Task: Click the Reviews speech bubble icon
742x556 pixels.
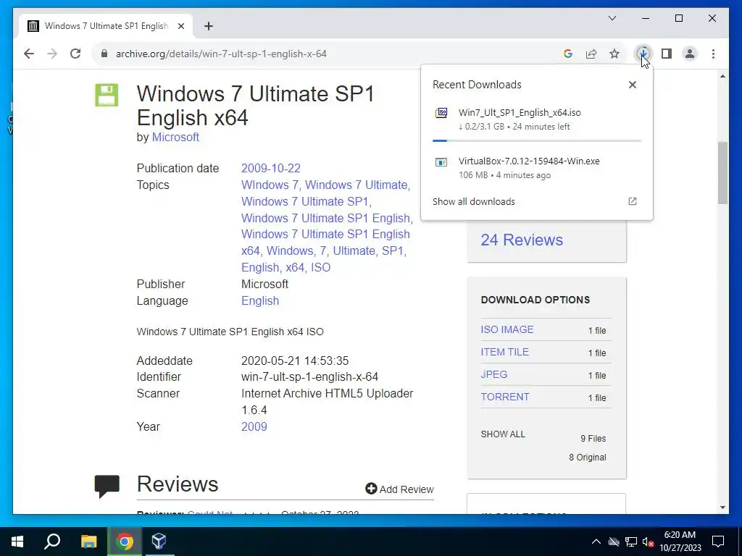Action: [x=107, y=486]
